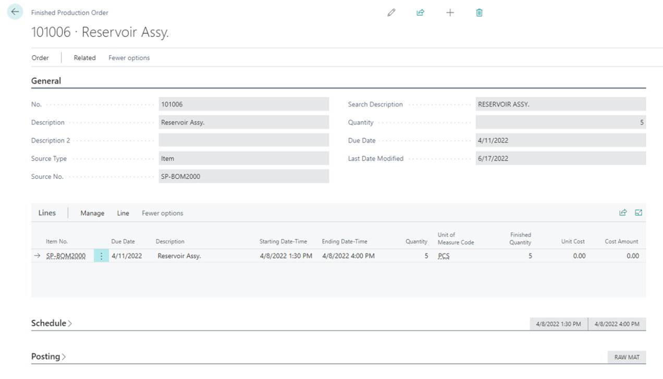This screenshot has width=663, height=379.
Task: Click Fewer options in the top action bar
Action: pyautogui.click(x=129, y=58)
